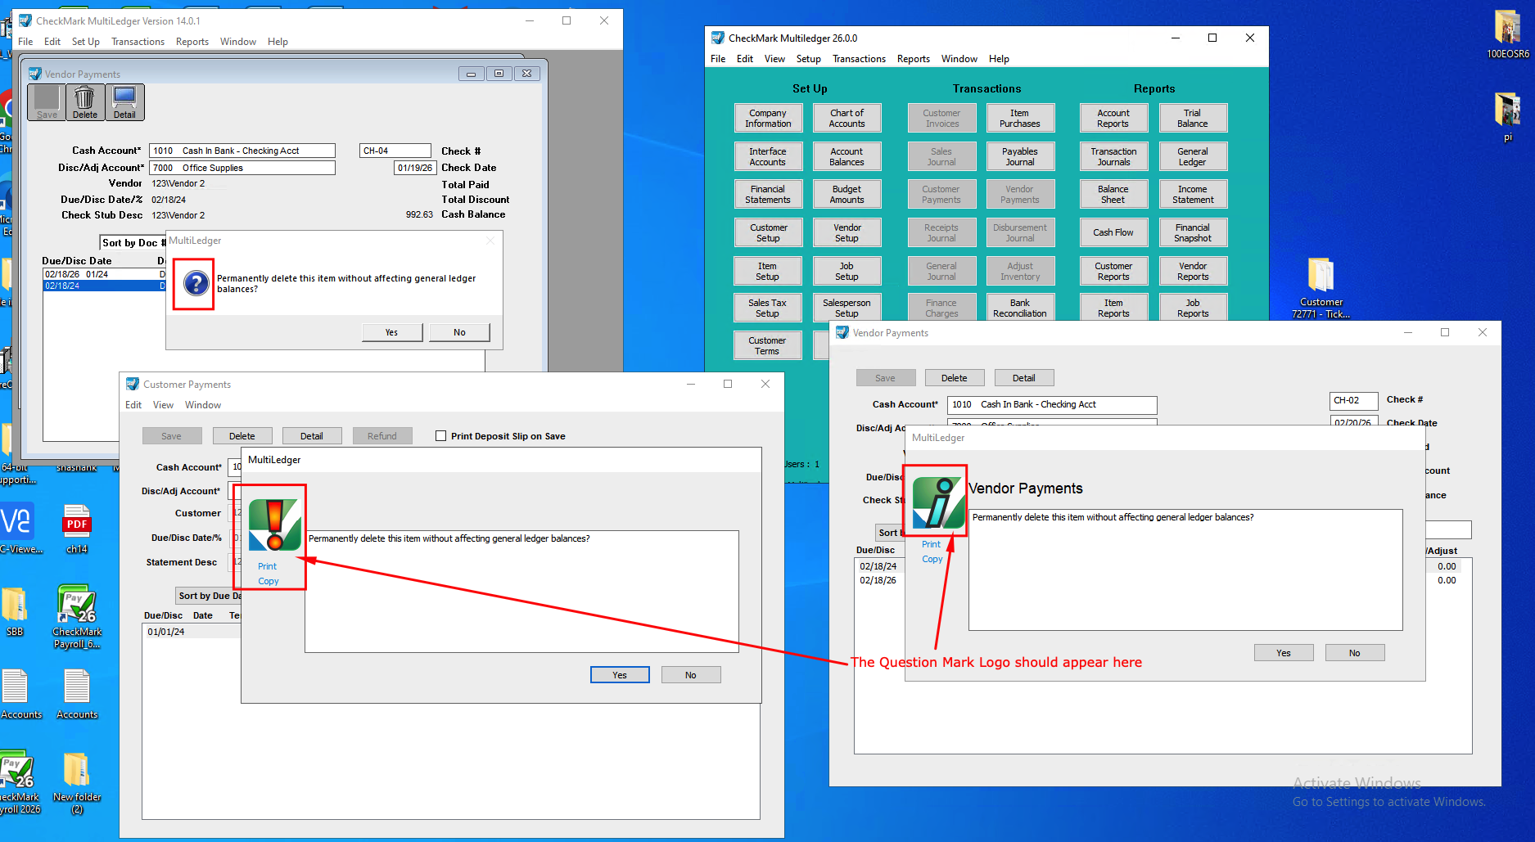This screenshot has width=1535, height=842.
Task: Open the Setup menu in Multiledger 26
Action: [x=809, y=59]
